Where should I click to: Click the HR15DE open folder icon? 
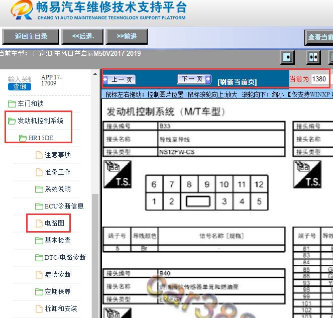[23, 138]
